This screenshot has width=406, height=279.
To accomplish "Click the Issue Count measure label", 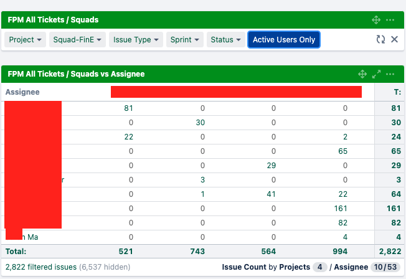I will 244,267.
